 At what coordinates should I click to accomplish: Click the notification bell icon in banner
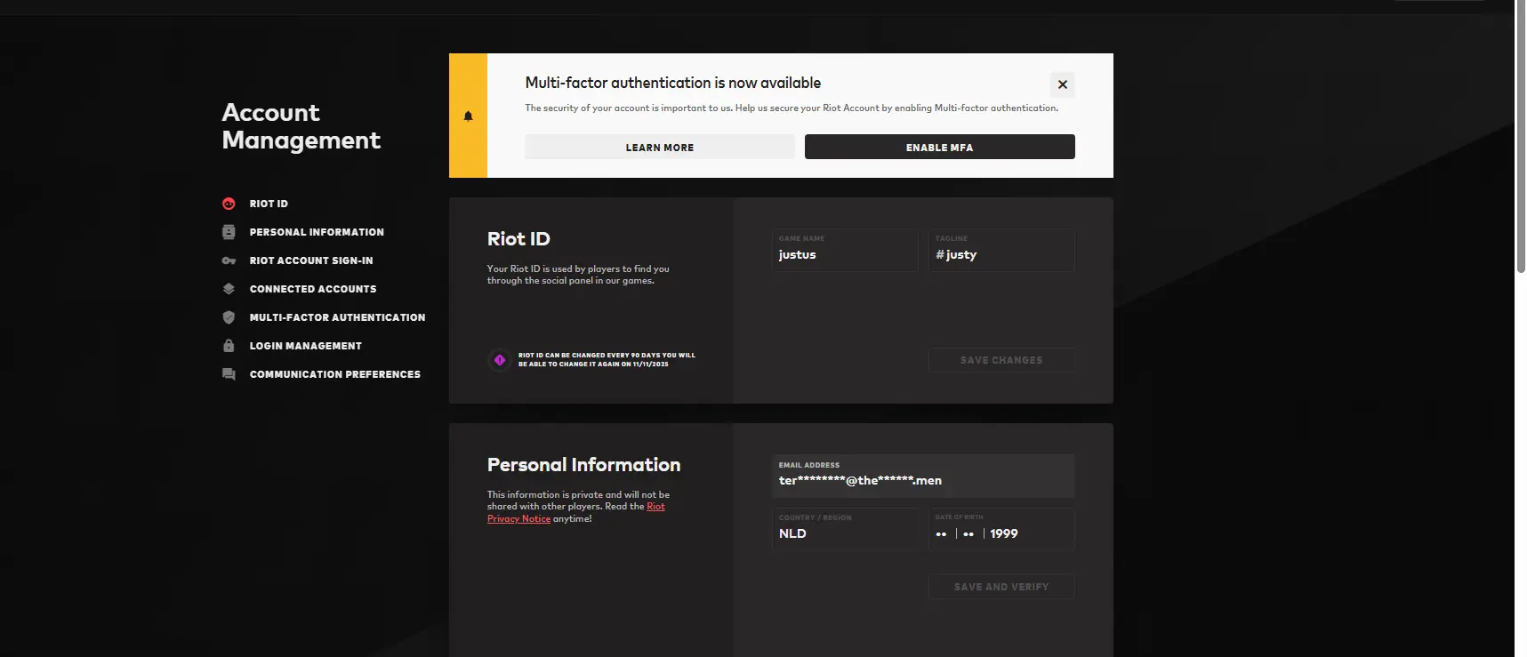[x=468, y=116]
